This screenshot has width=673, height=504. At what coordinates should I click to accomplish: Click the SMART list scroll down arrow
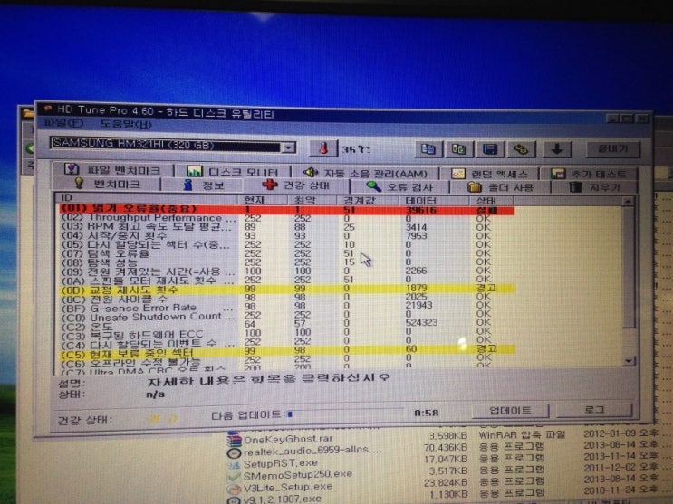tap(629, 361)
